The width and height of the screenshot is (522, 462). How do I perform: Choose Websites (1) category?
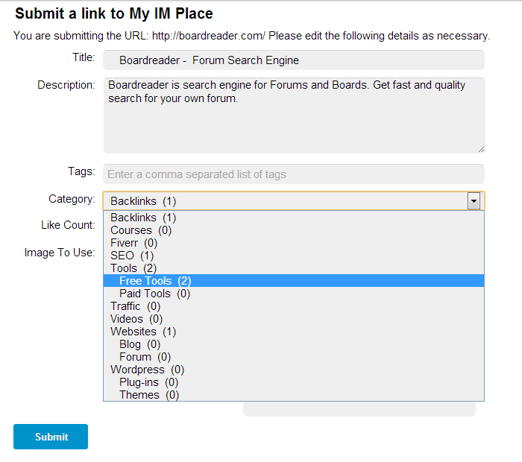294,332
